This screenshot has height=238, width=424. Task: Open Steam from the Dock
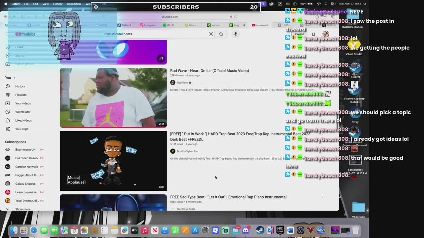coord(260,230)
